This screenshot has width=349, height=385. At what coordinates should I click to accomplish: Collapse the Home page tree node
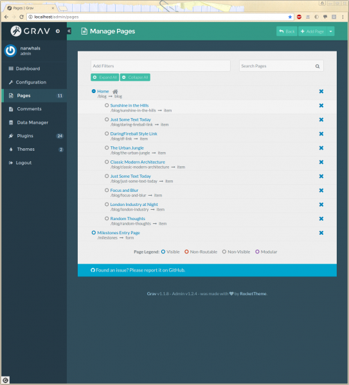click(93, 91)
